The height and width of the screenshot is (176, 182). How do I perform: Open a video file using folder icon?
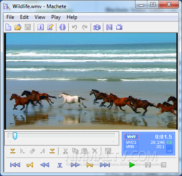18,27
